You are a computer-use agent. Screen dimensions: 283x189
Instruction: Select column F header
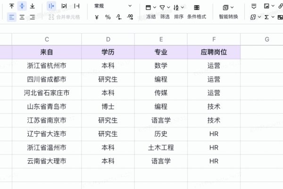214,39
